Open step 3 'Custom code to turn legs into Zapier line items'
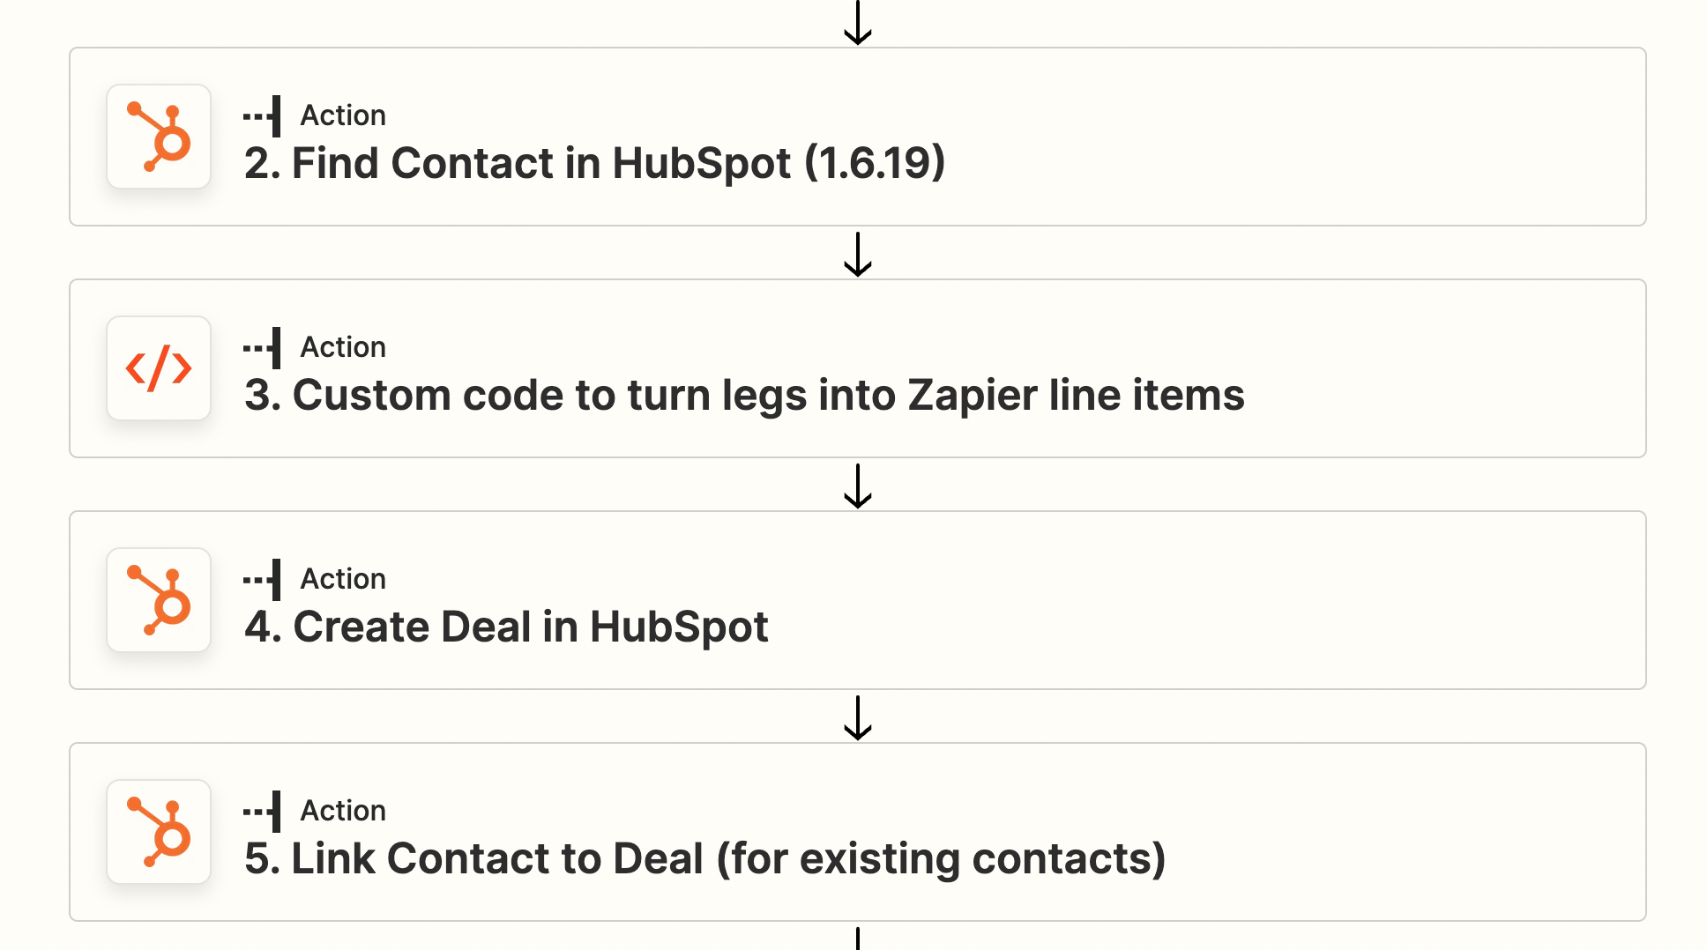Screen dimensions: 1707x950 coord(745,395)
